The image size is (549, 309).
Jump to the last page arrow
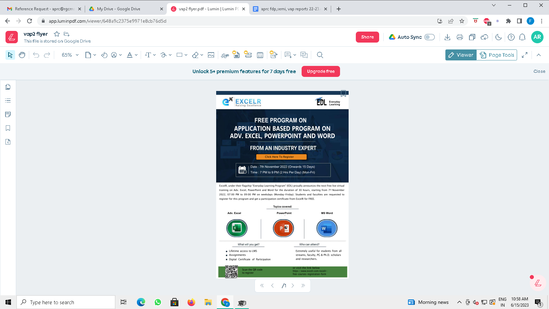coord(303,286)
